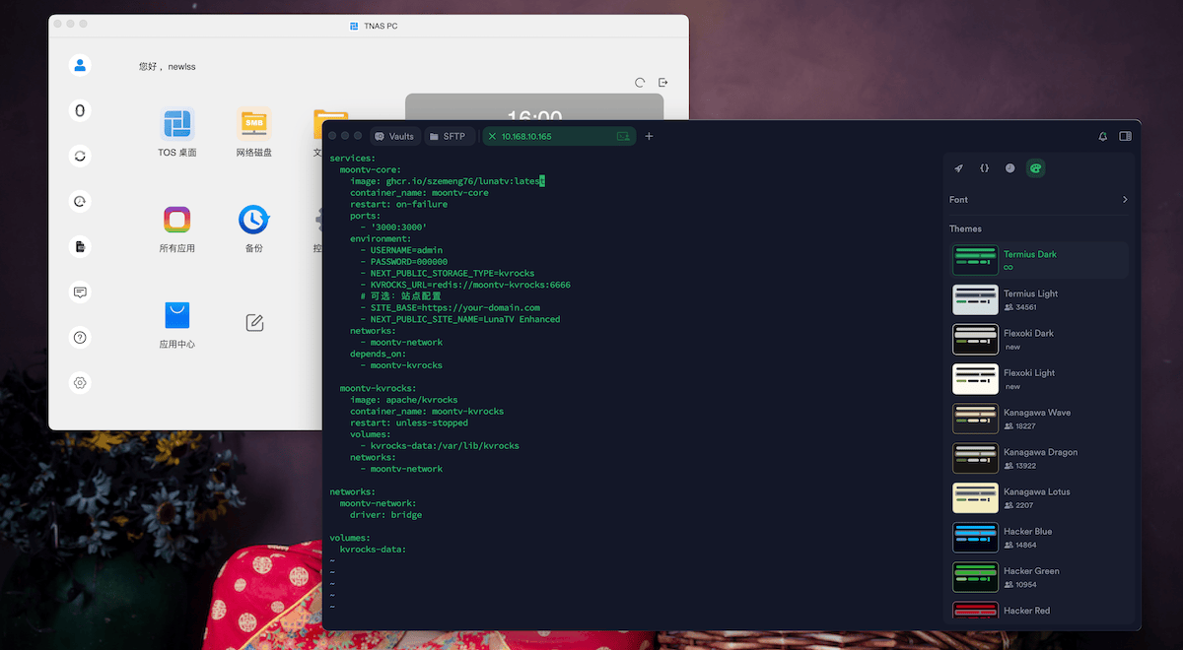Open 应用中心 app store
1183x650 pixels.
(177, 316)
